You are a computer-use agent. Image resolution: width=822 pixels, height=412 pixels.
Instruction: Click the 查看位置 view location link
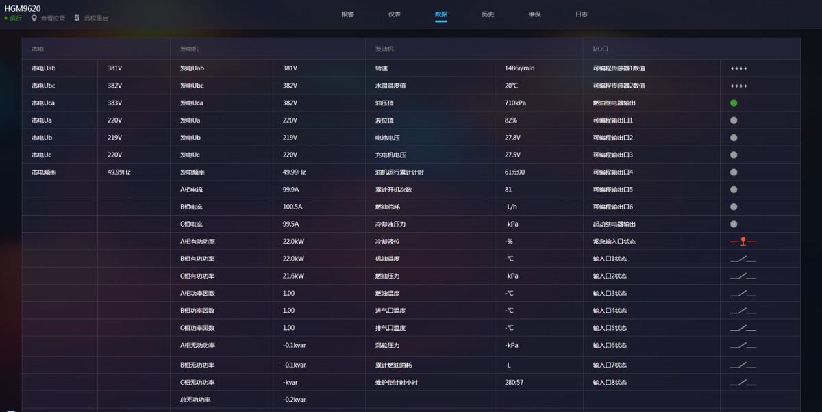(53, 18)
